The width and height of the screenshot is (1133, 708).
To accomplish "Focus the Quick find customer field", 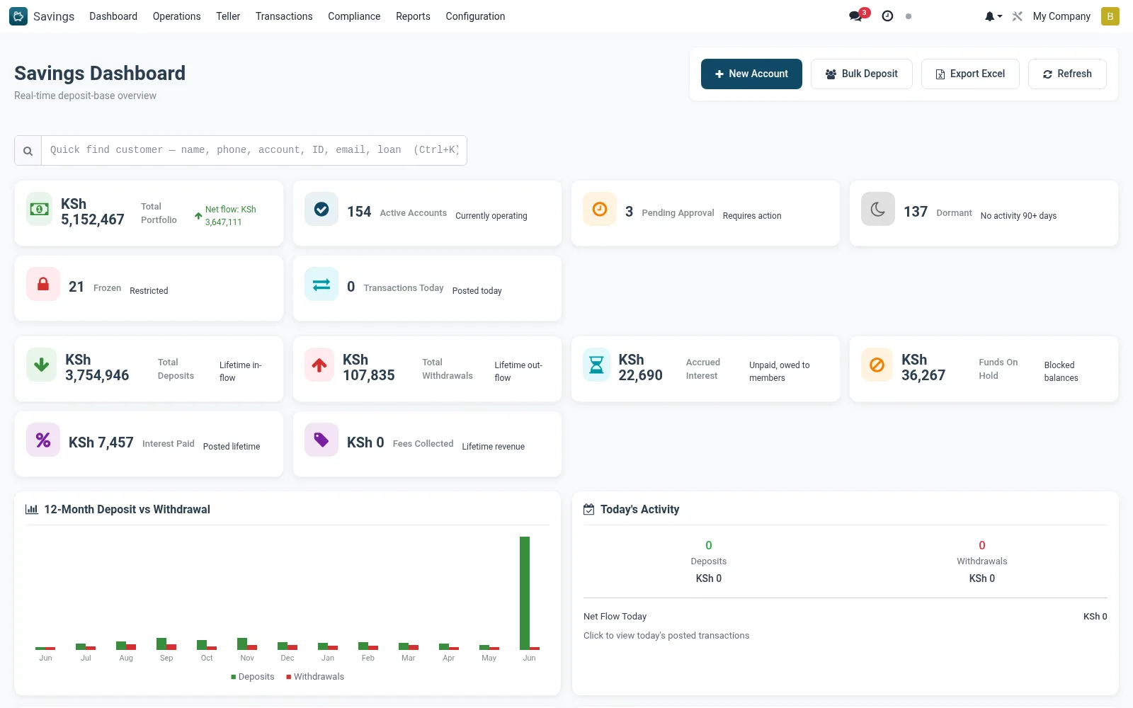I will (x=254, y=150).
